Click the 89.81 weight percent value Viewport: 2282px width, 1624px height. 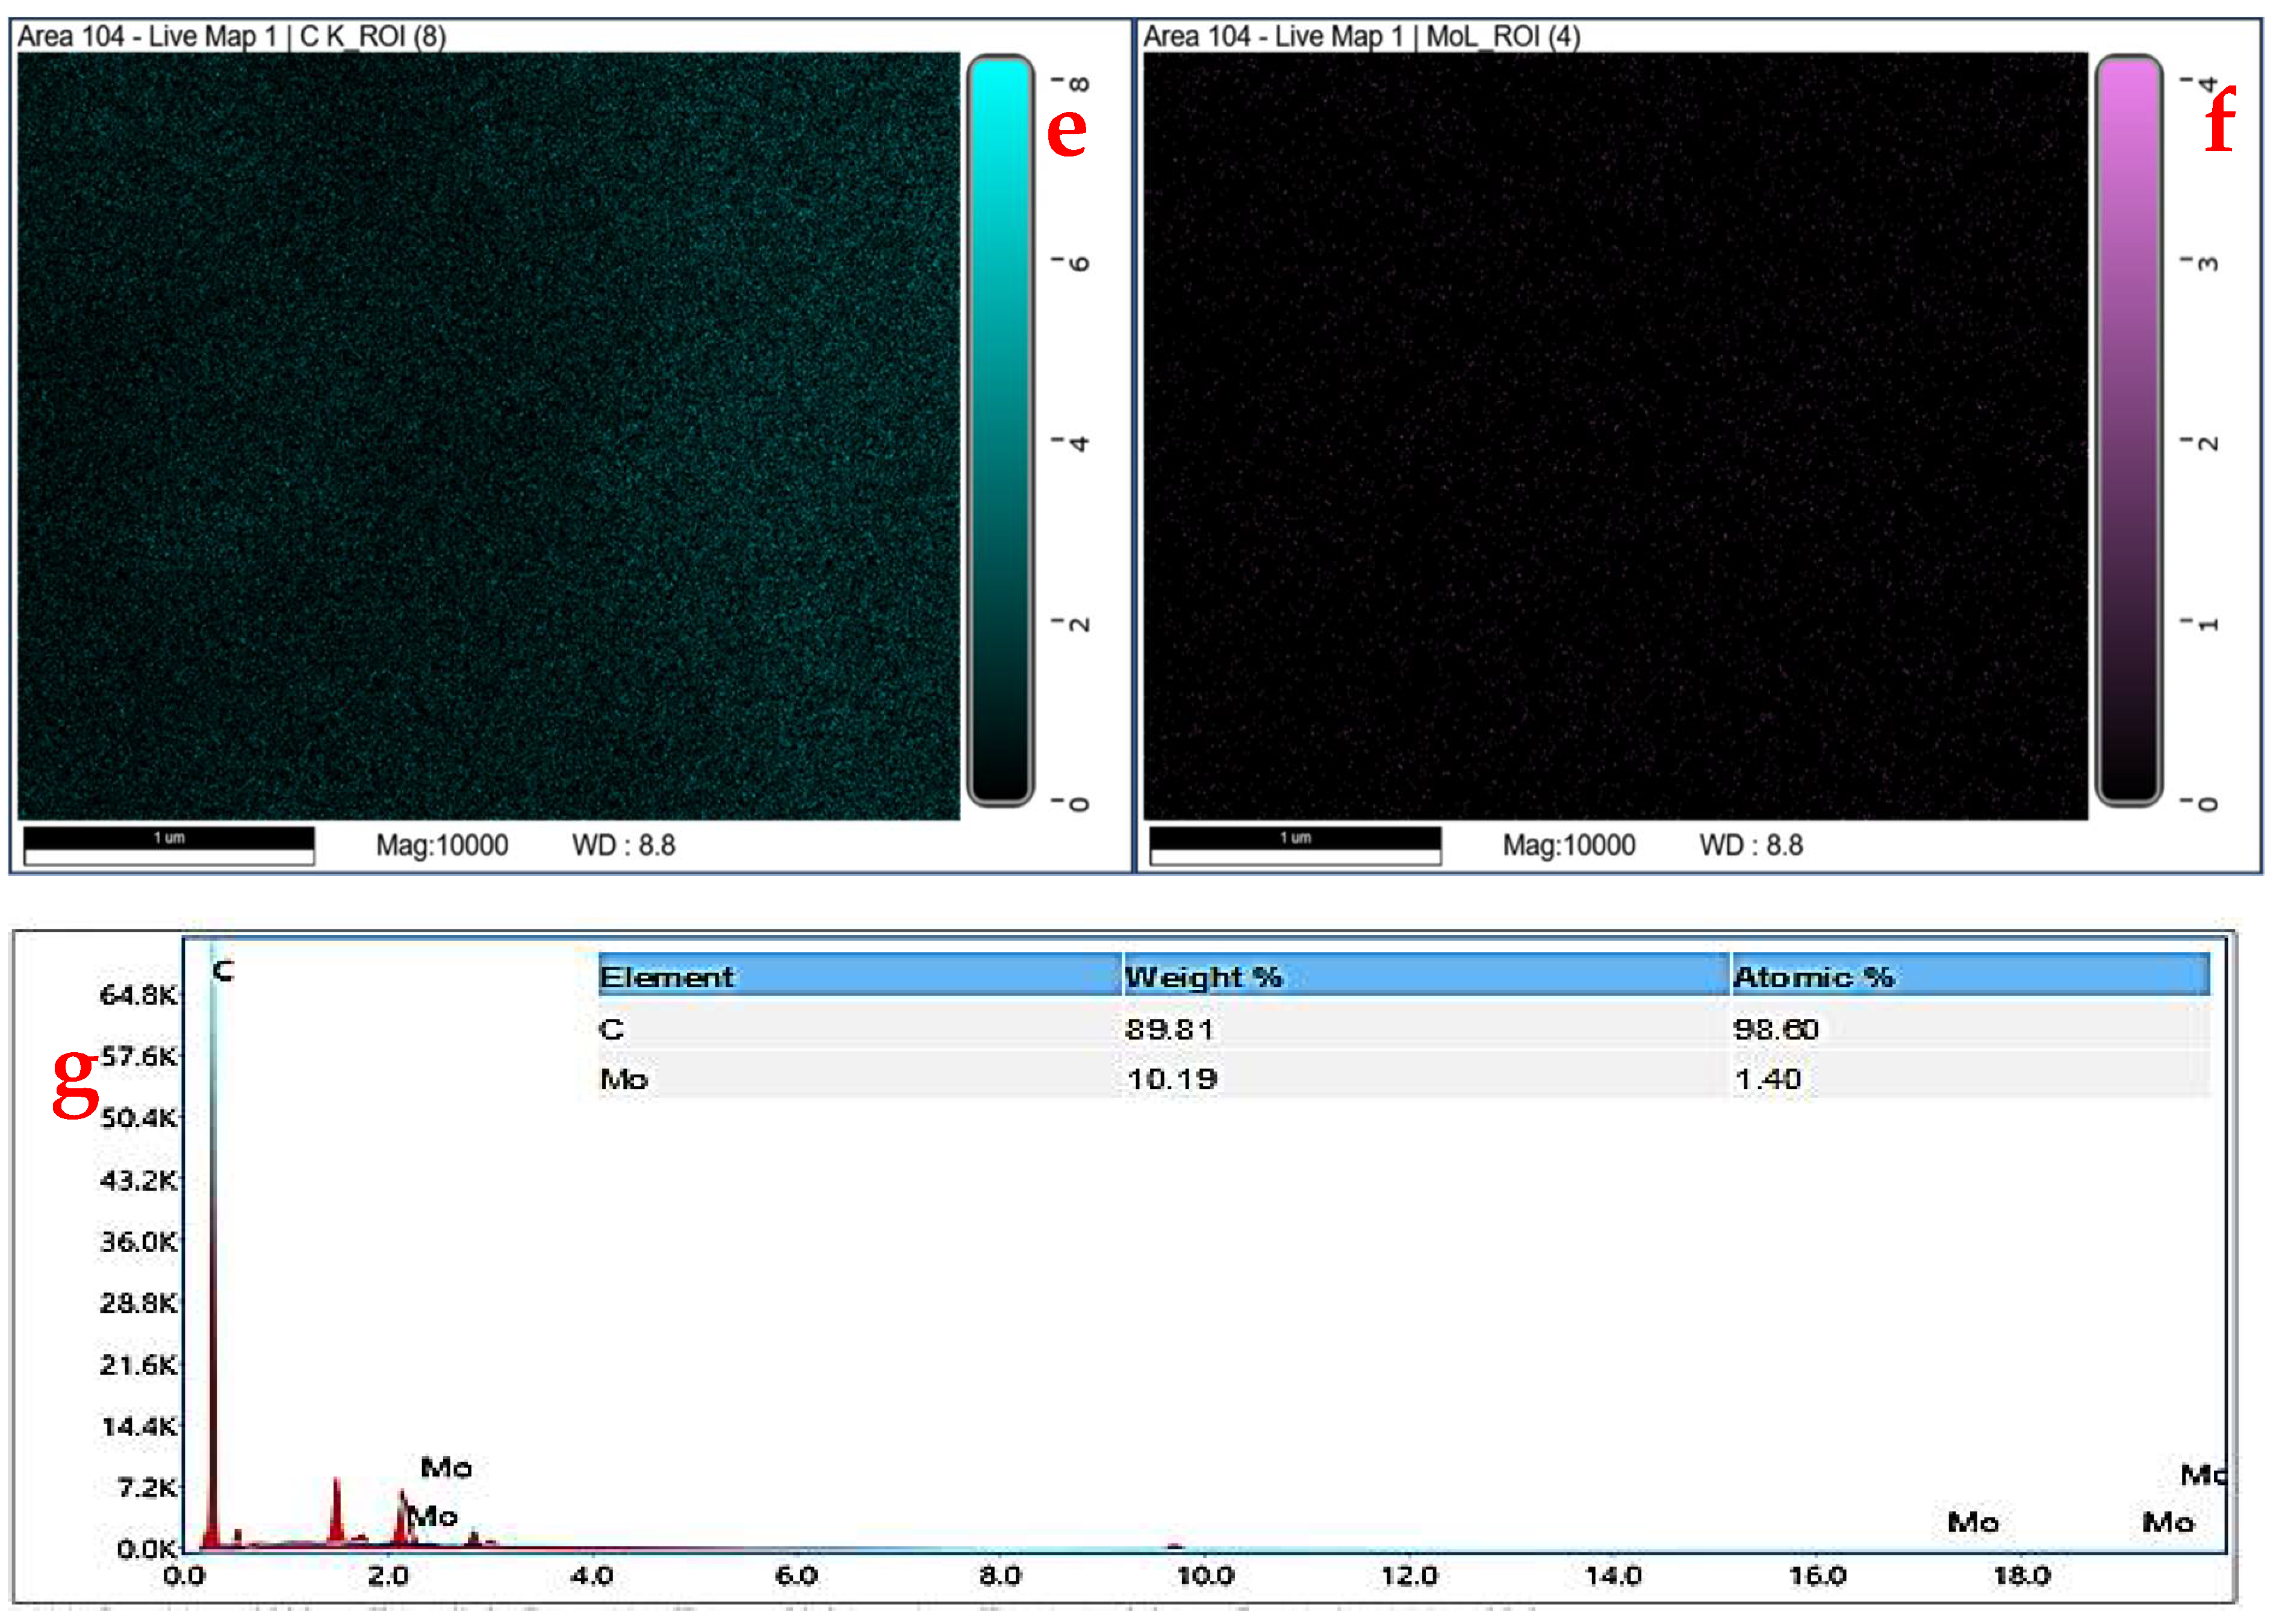tap(1169, 1029)
